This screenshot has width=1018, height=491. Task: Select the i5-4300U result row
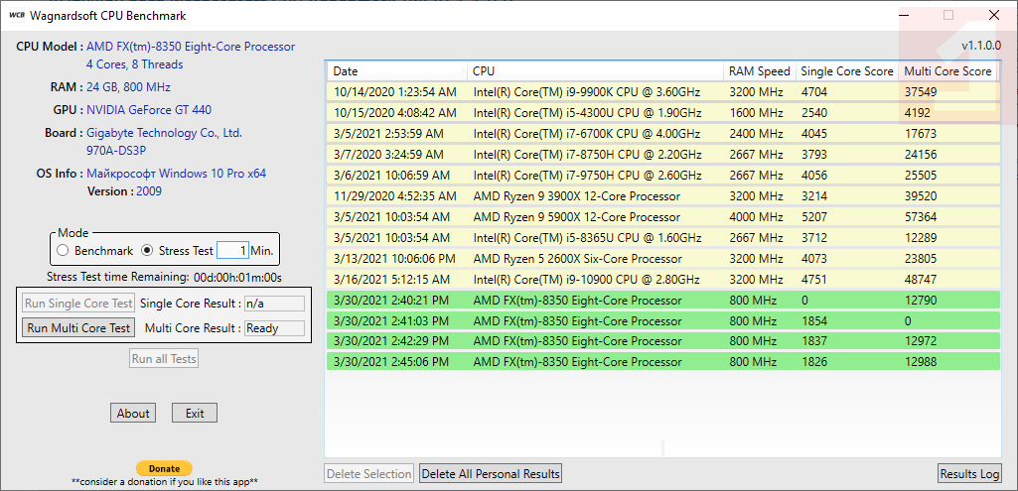(662, 113)
